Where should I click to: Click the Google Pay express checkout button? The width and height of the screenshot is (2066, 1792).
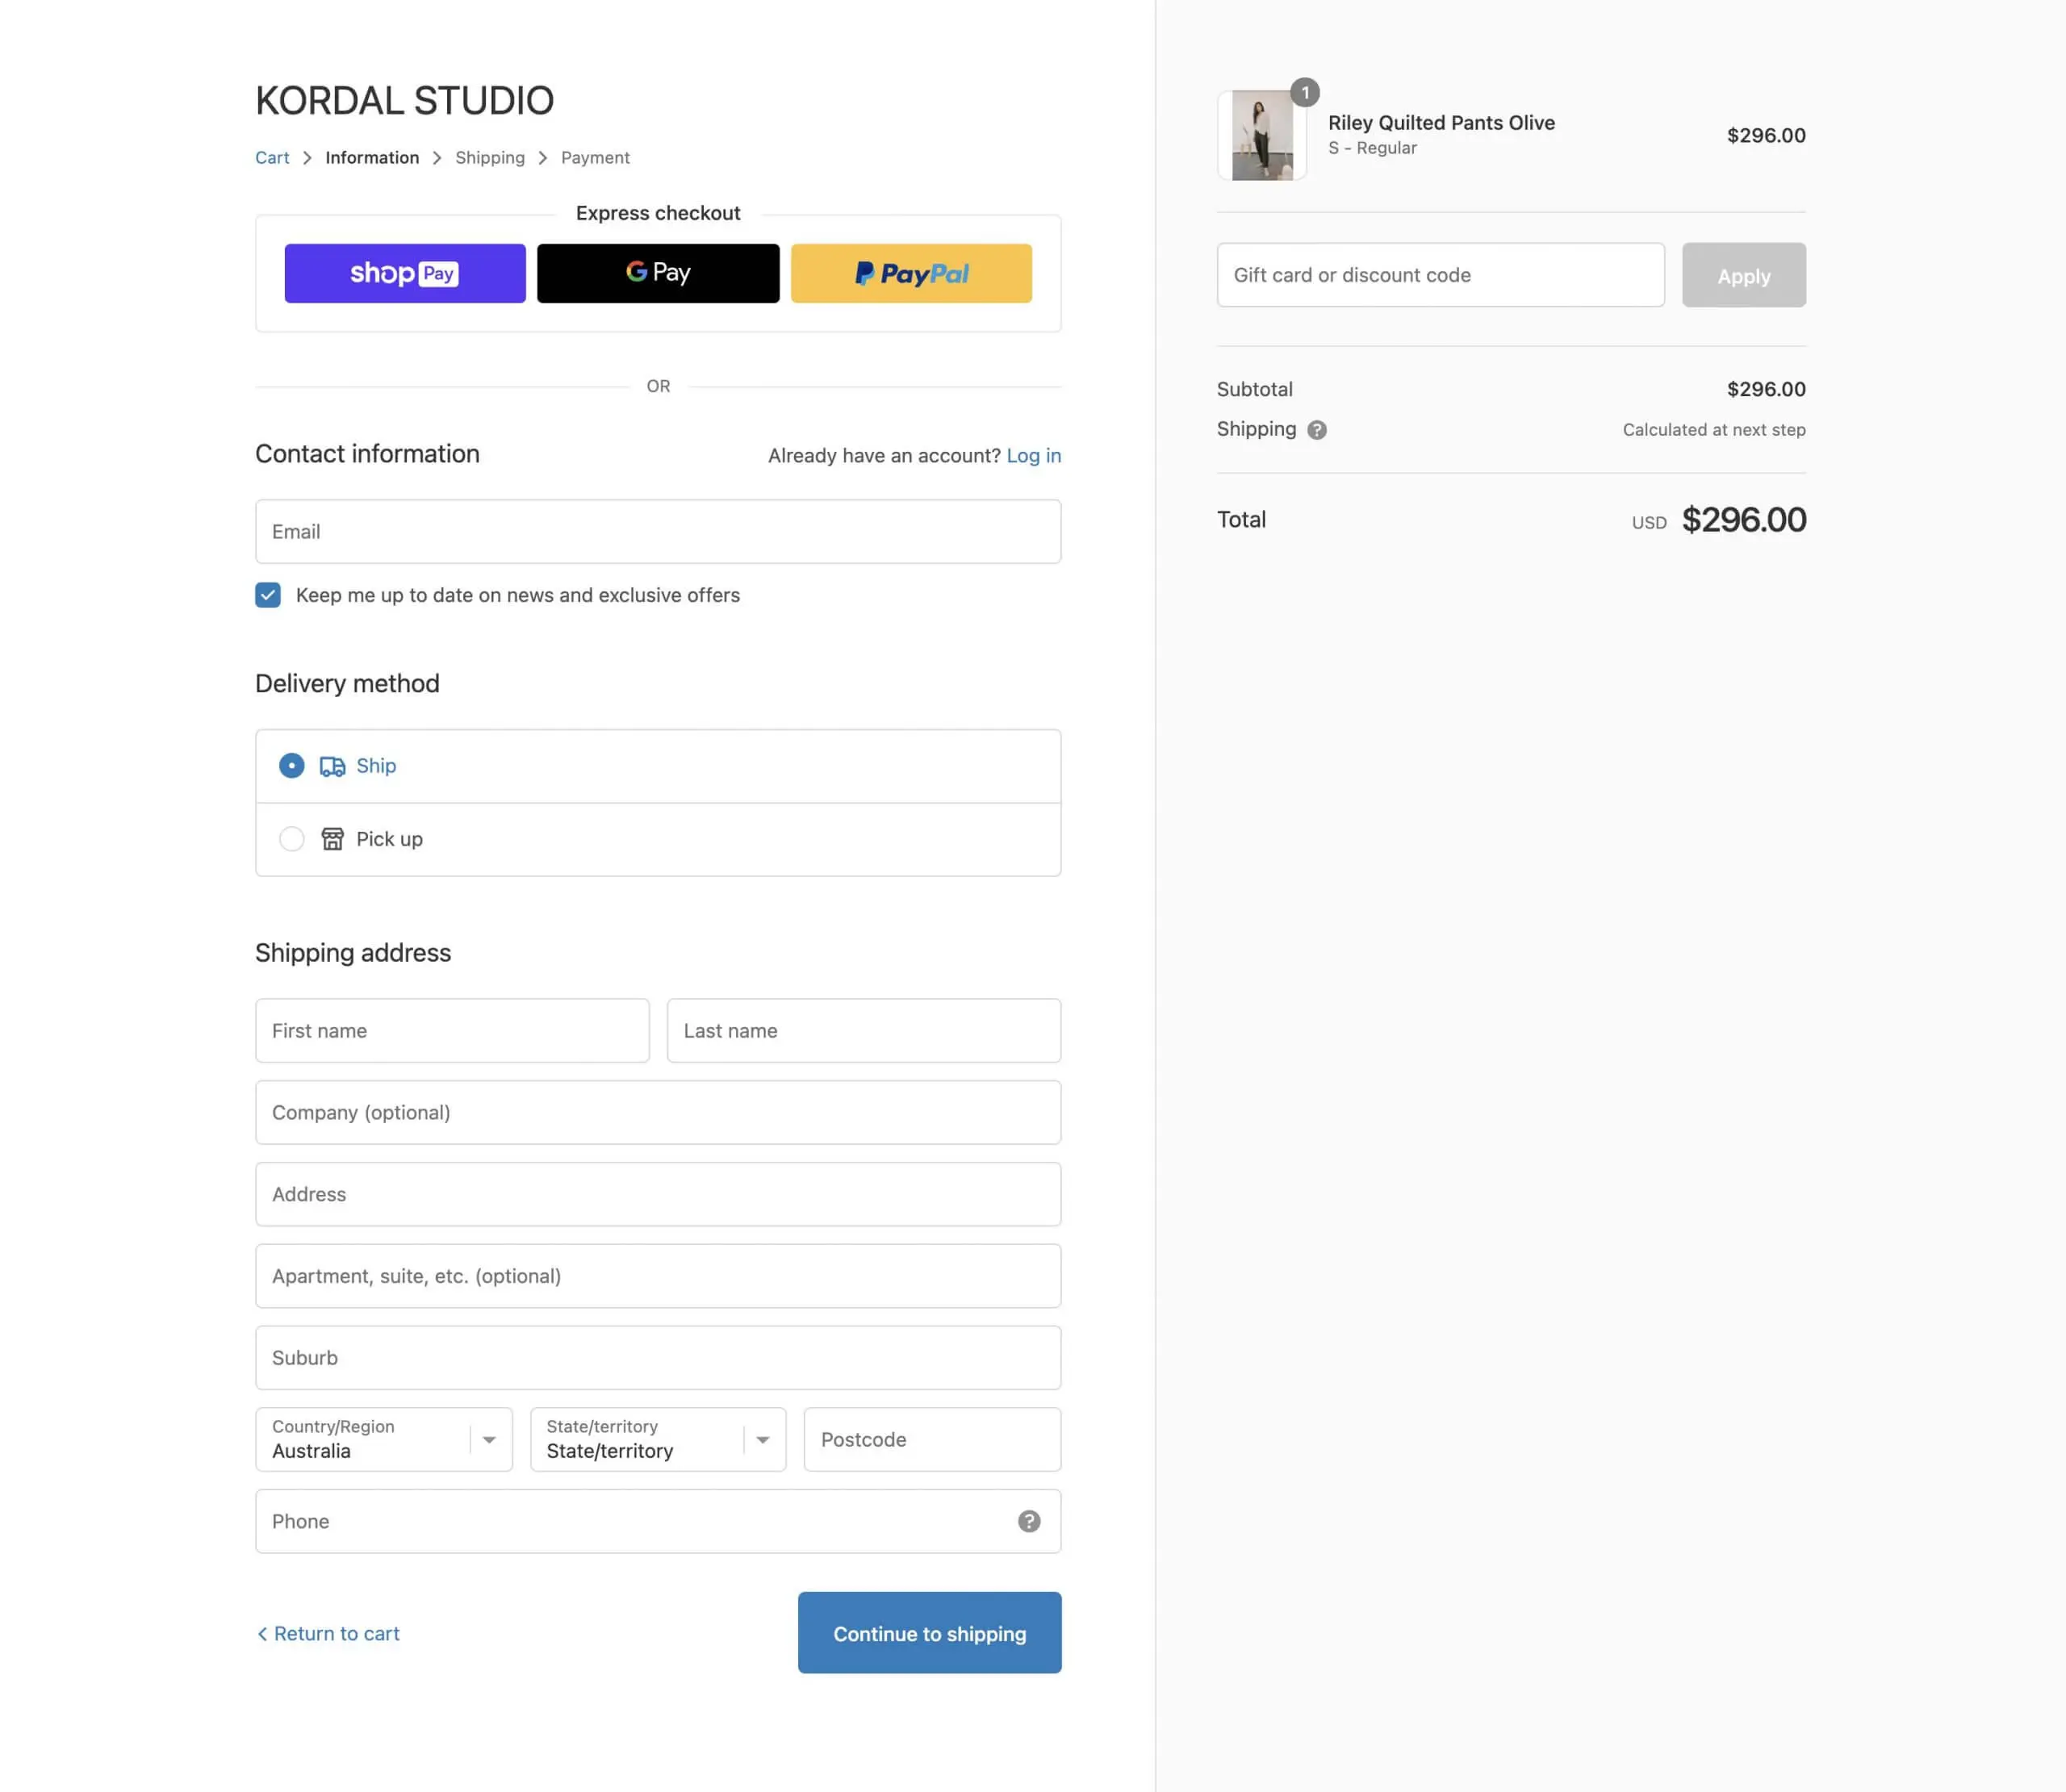point(658,273)
